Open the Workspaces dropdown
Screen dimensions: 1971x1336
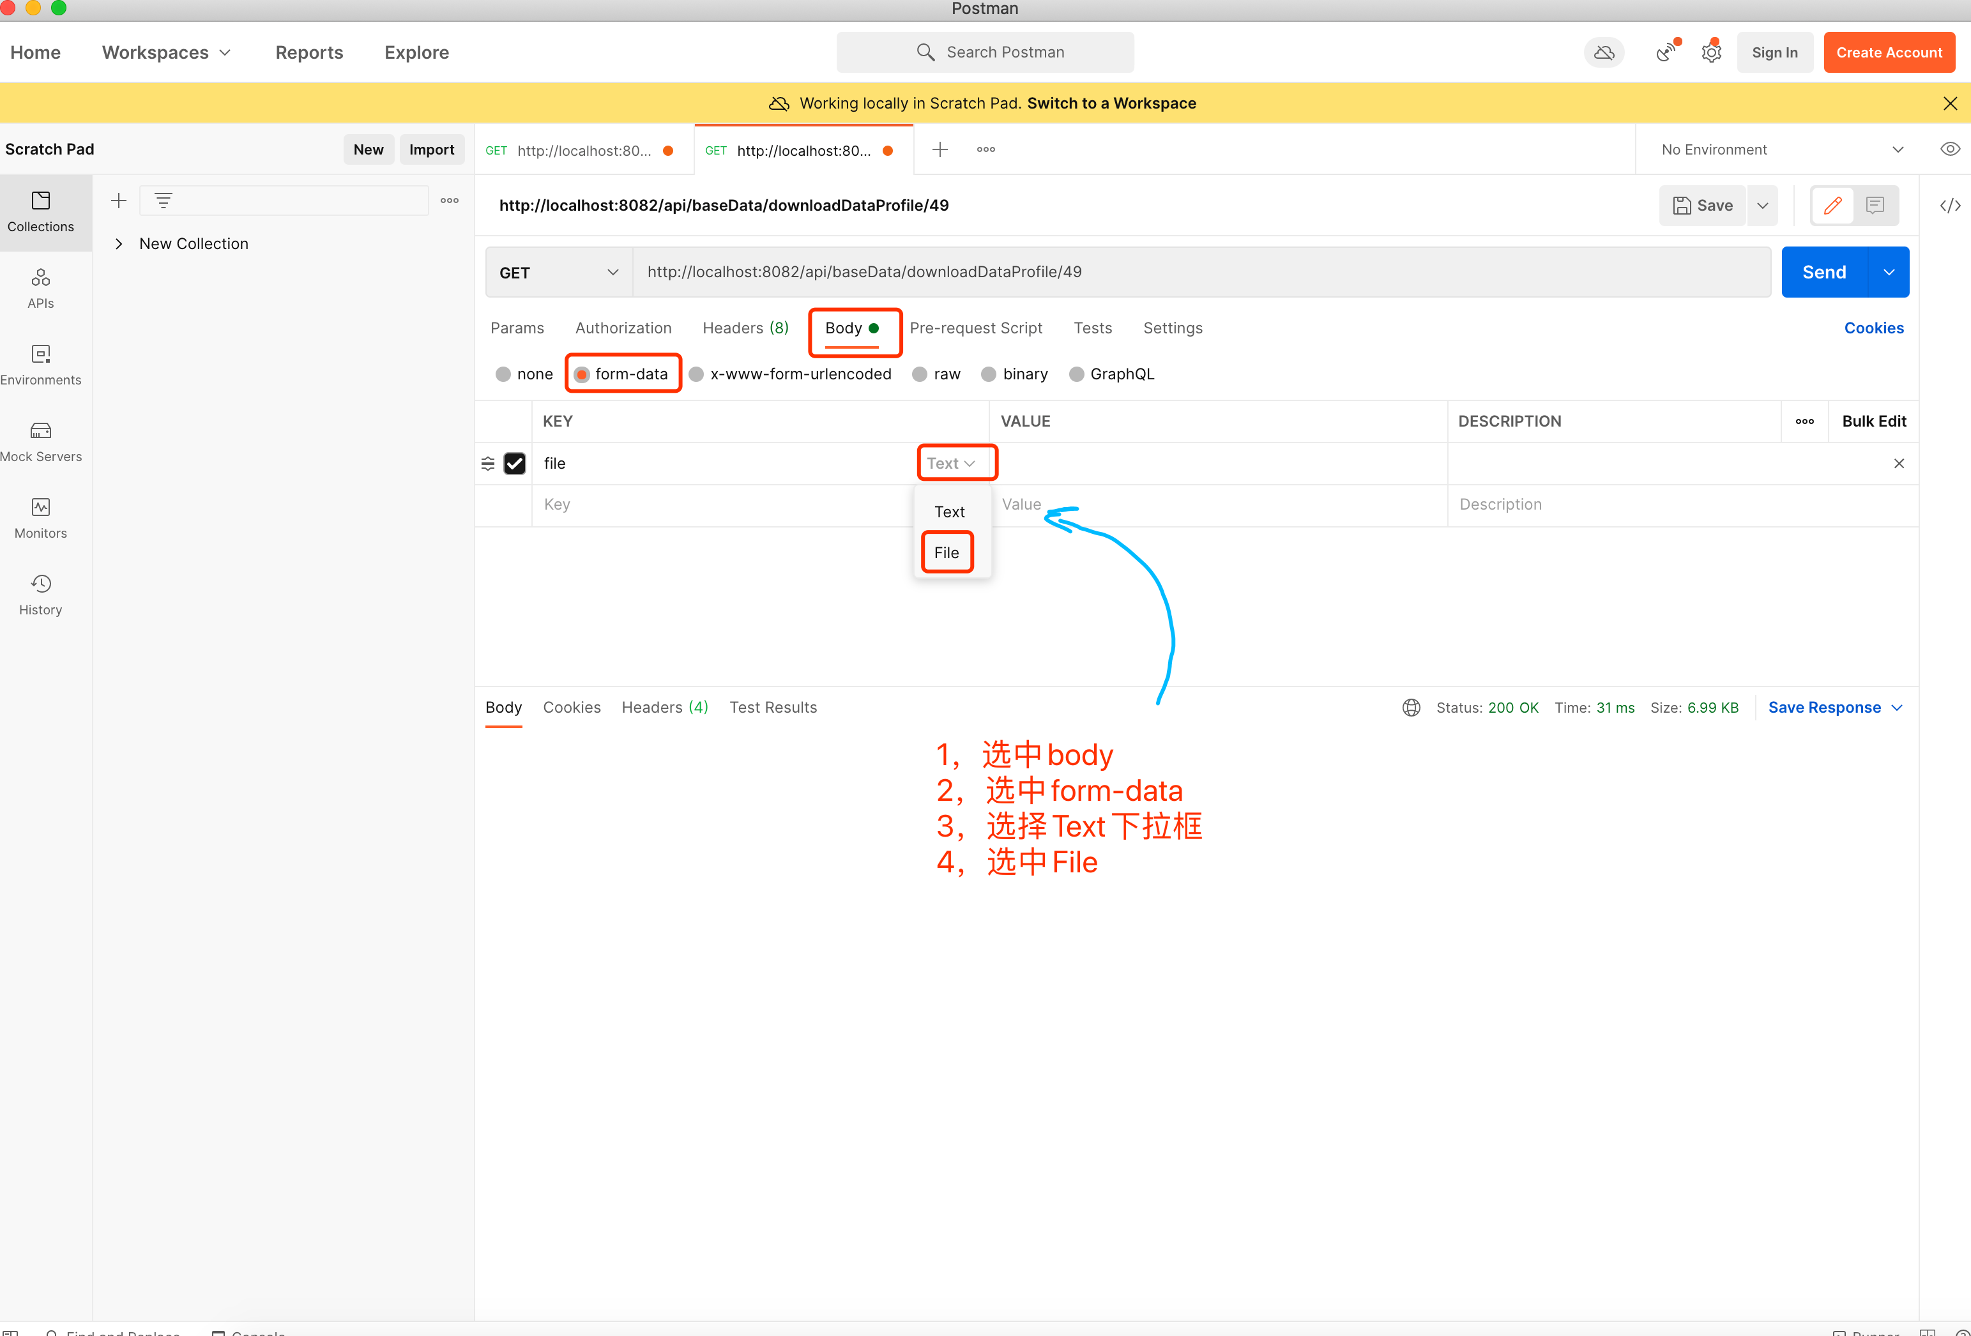pos(166,52)
